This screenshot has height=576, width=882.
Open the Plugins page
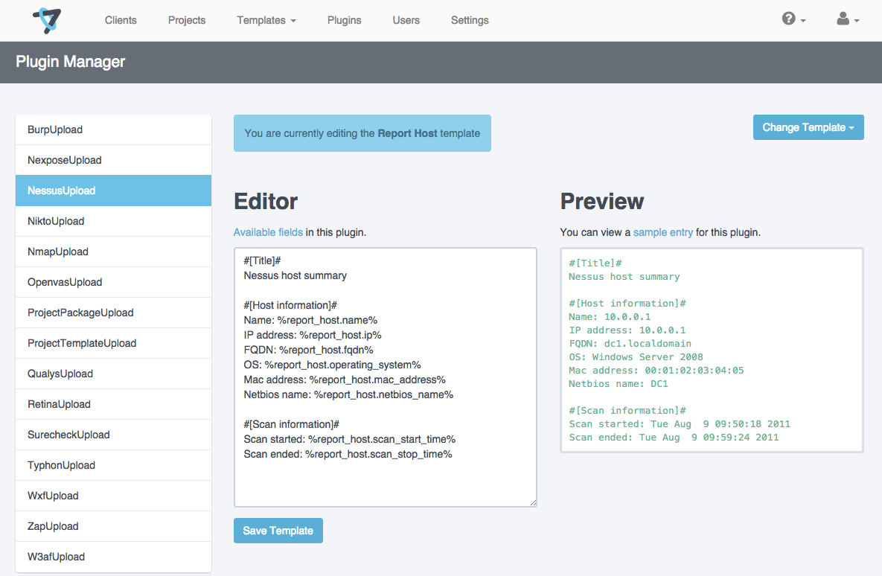[x=344, y=20]
